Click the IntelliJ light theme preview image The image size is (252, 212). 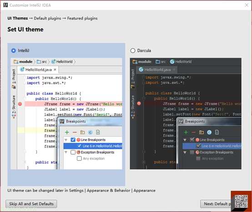[66, 114]
